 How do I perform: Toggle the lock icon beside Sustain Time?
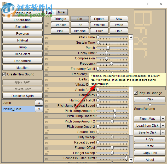(x=47, y=43)
